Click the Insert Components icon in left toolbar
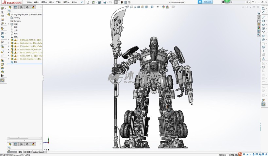This screenshot has height=156, width=268. point(2,9)
